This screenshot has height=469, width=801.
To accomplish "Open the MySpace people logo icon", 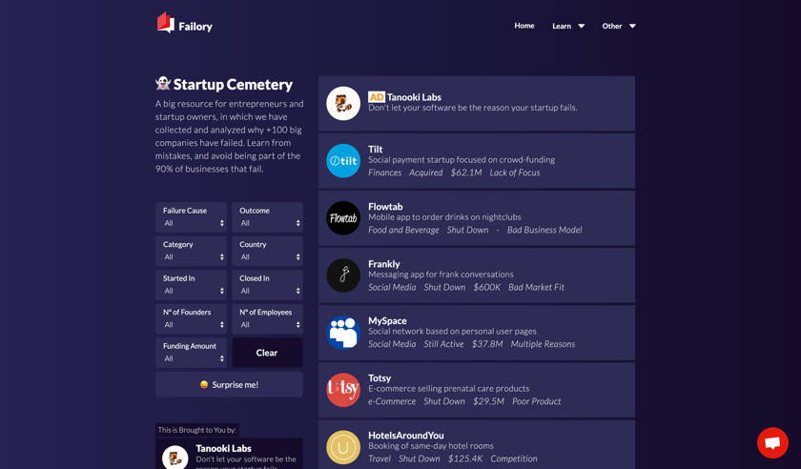I will tap(343, 333).
